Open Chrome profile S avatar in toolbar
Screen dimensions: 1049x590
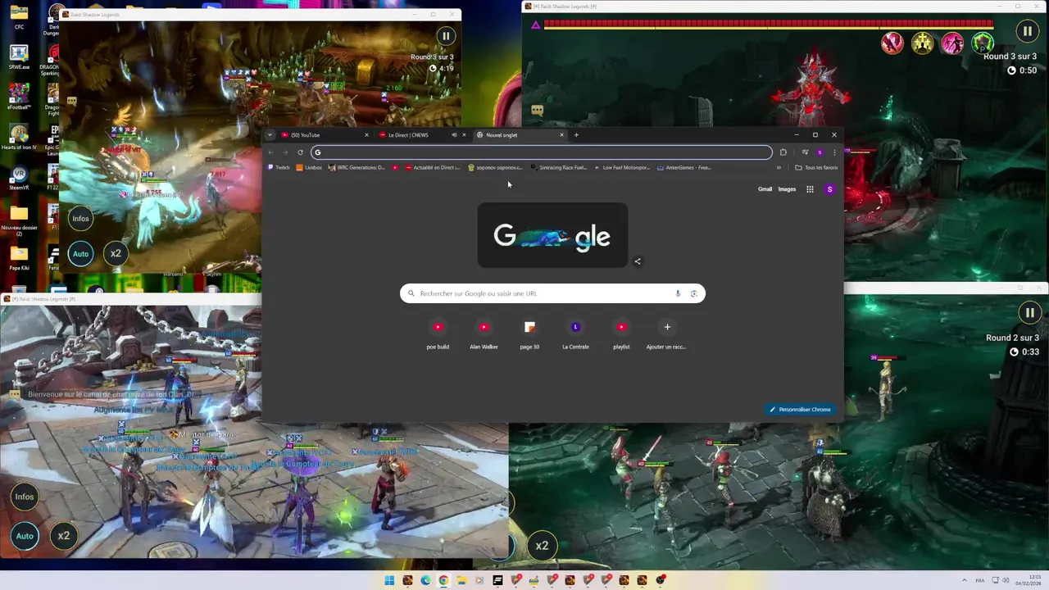coord(820,152)
